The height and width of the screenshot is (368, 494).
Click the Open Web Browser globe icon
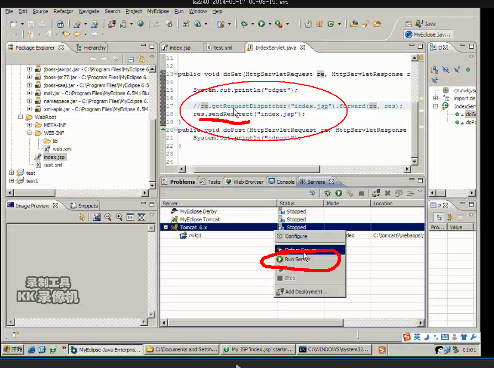(140, 24)
